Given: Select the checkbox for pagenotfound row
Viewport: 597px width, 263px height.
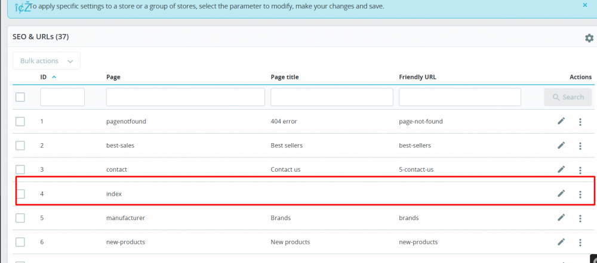Looking at the screenshot, I should coord(20,122).
